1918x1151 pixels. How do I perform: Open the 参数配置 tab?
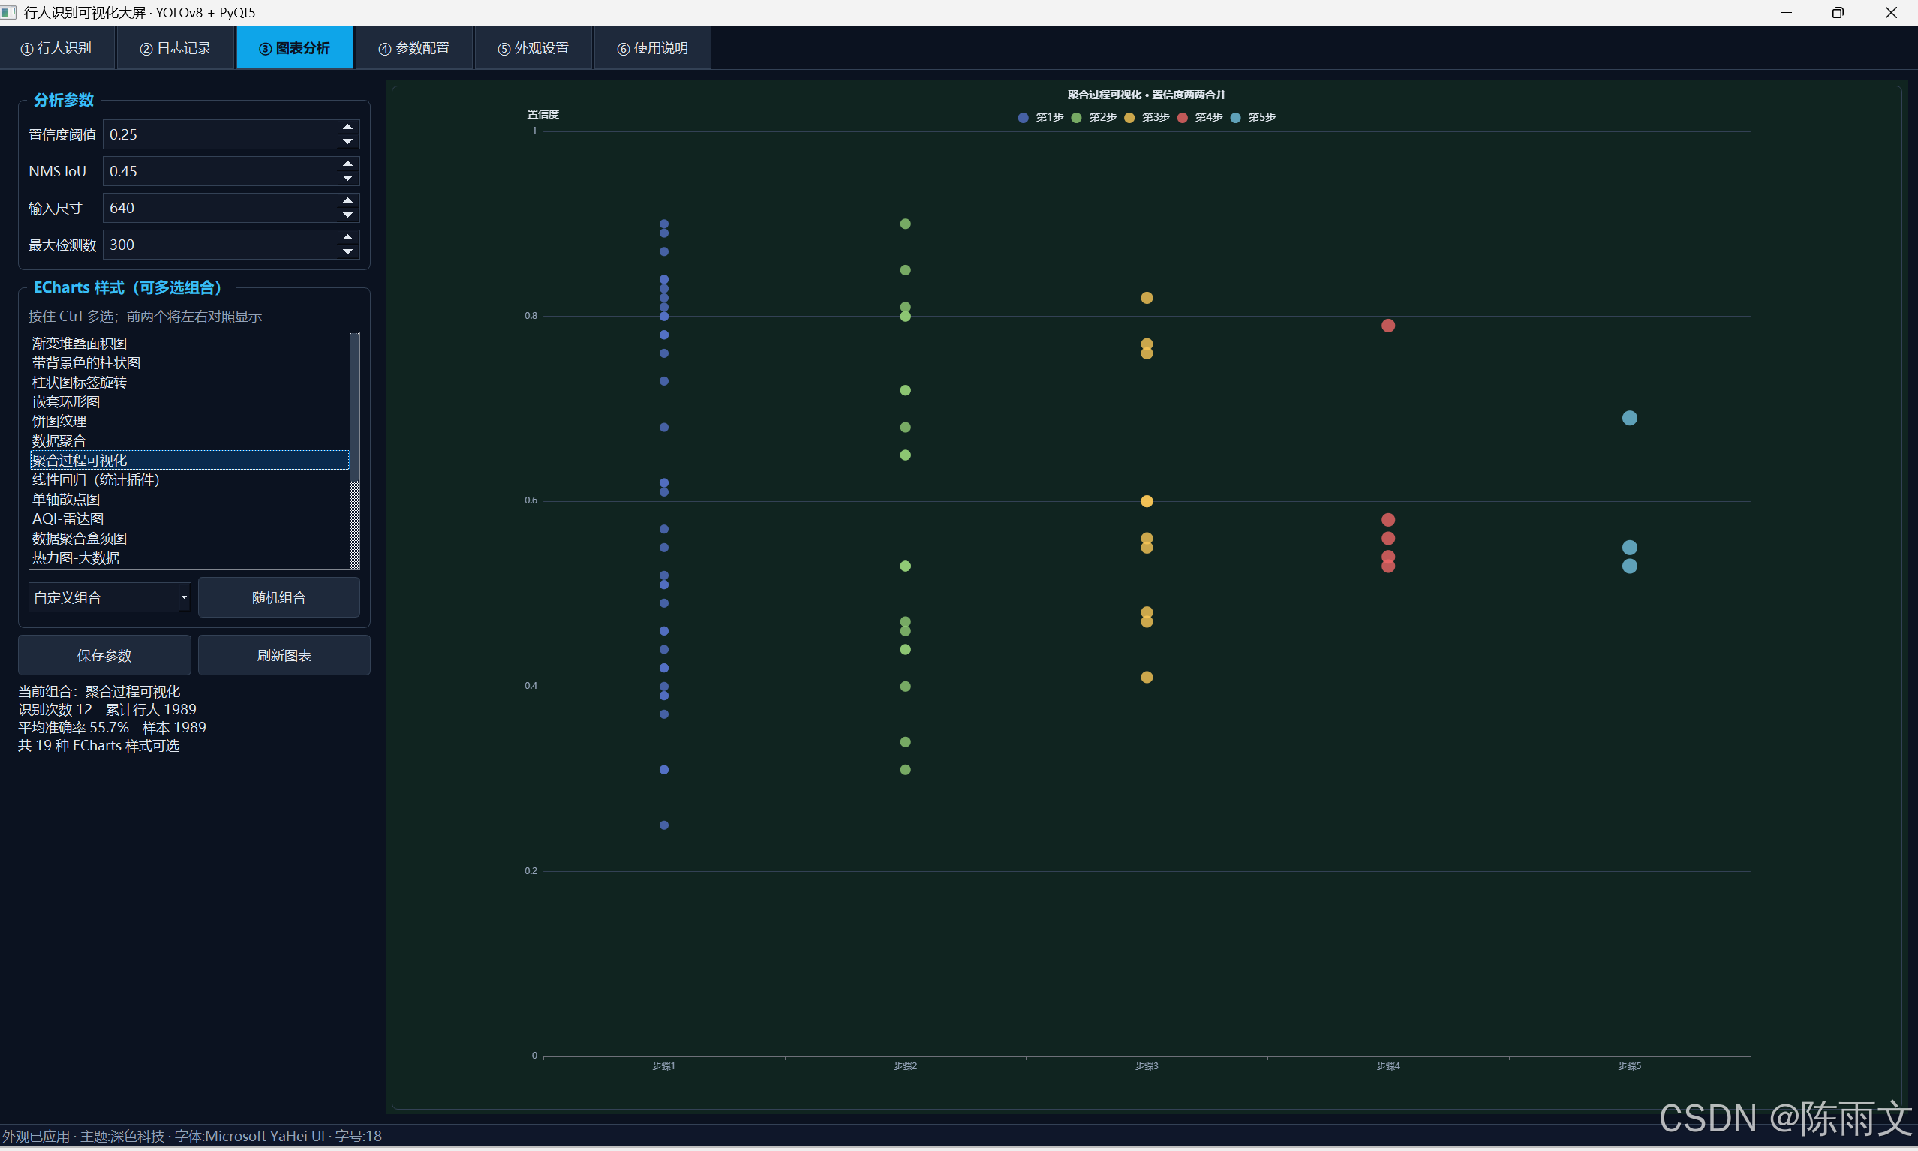414,48
